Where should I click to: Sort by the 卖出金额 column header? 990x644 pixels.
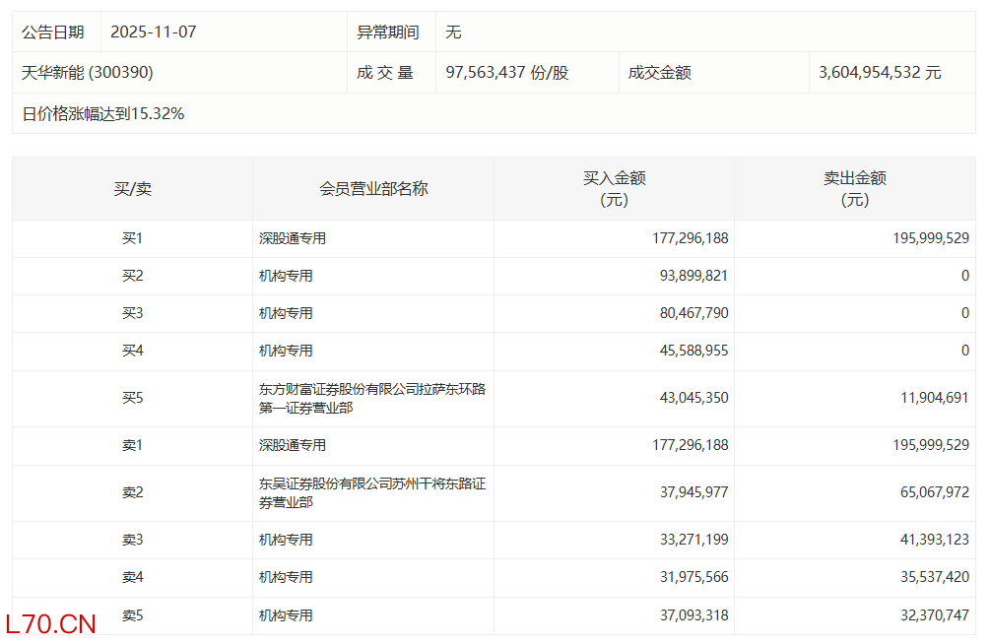pos(854,189)
